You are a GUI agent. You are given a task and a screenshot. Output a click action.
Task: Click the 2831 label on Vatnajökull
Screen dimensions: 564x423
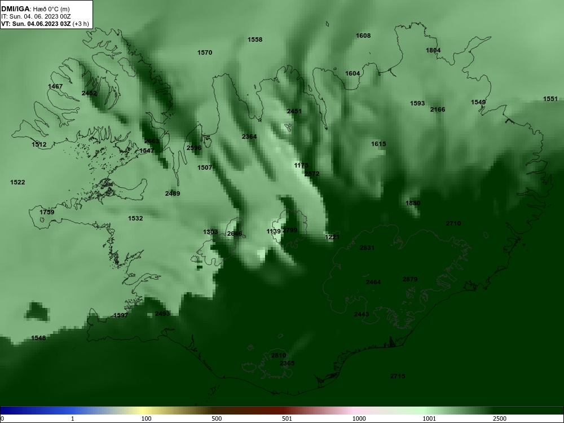pos(367,248)
